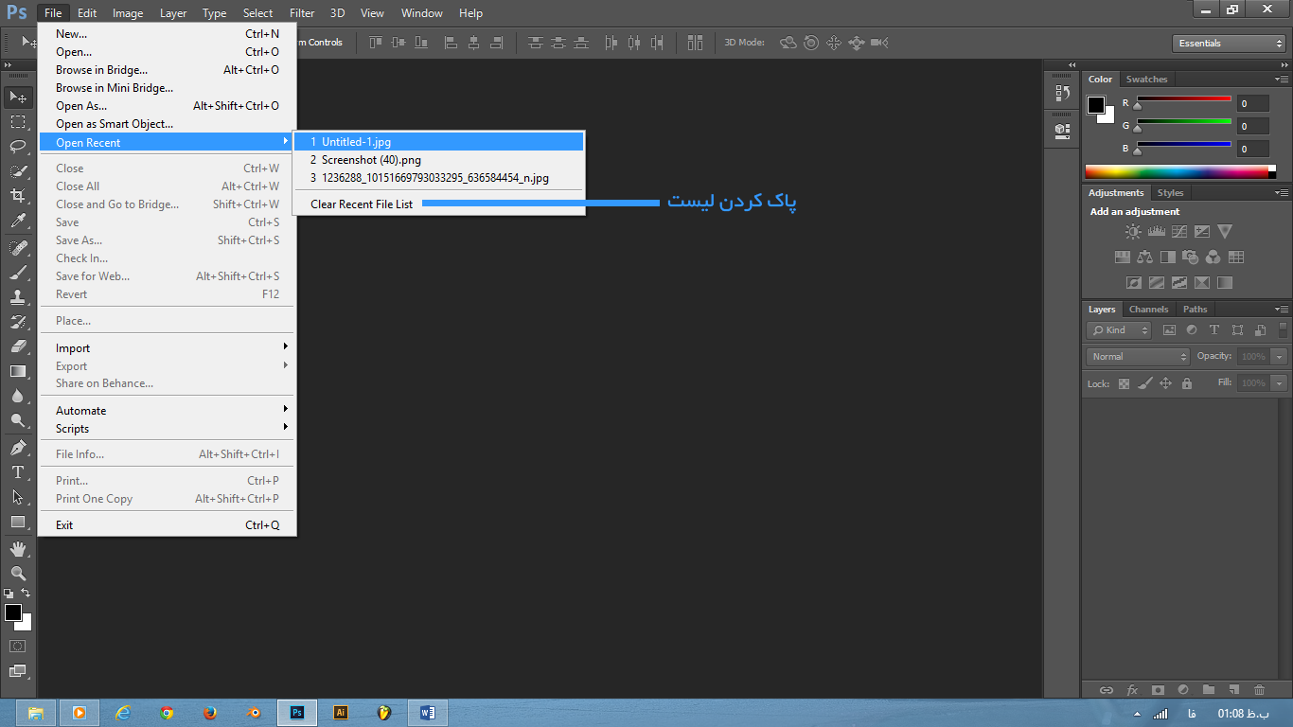Click the color spectrum ramp

1180,171
